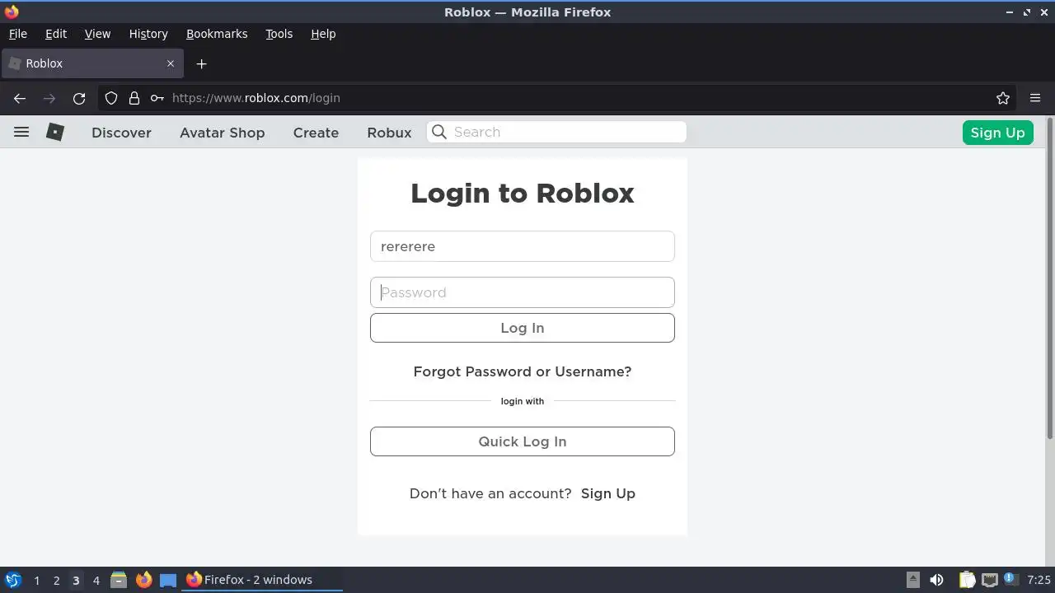Open the History menu
1055x593 pixels.
148,34
